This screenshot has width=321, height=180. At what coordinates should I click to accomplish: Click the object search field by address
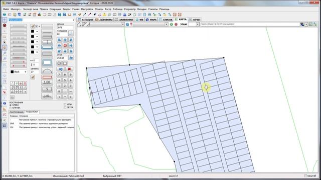coord(250,24)
